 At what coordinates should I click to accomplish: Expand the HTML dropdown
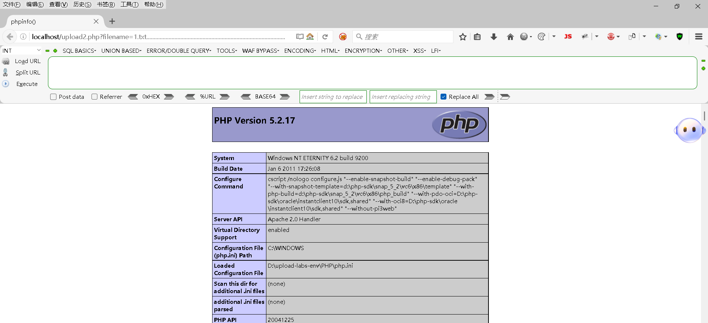coord(331,51)
